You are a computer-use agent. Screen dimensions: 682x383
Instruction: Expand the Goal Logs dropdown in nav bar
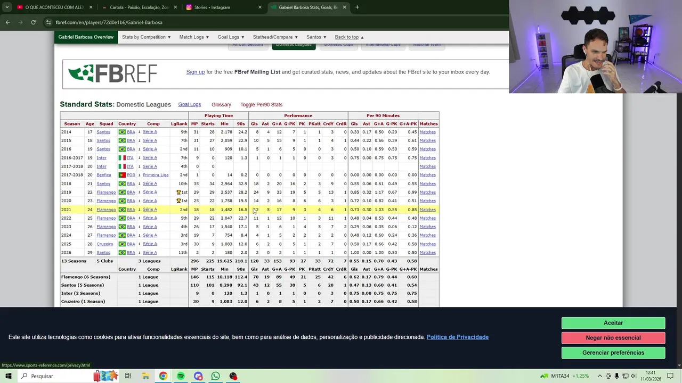[x=231, y=37]
